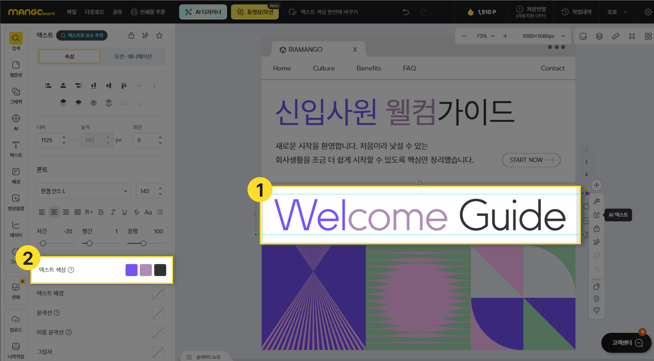Switch to the 속성 tab

(69, 56)
